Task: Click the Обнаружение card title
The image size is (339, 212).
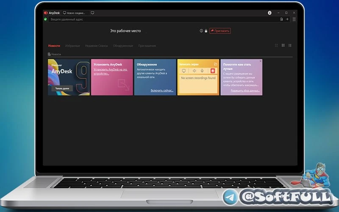Action: click(147, 64)
